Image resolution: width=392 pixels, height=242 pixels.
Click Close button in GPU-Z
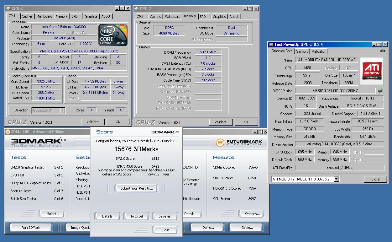tap(375, 179)
